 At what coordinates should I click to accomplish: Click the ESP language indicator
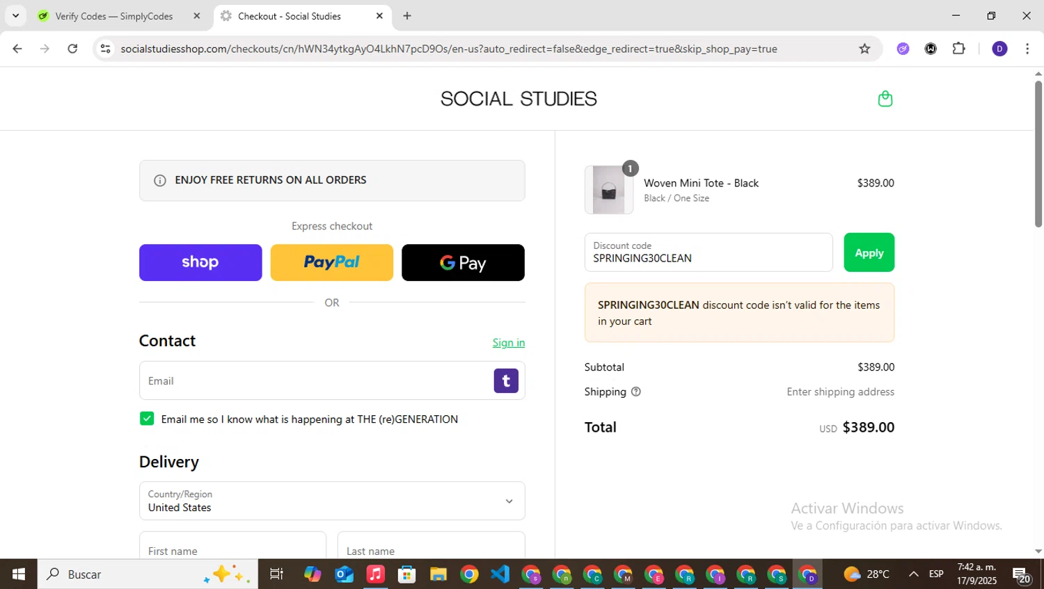936,574
